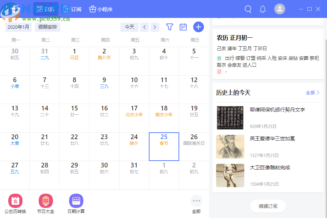Click the 1327年1月25日 date text
This screenshot has width=327, height=218.
click(x=264, y=156)
